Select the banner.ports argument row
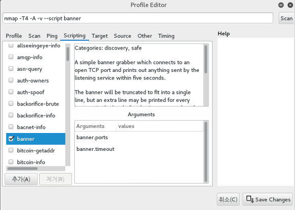This screenshot has height=210, width=295. tap(139, 138)
